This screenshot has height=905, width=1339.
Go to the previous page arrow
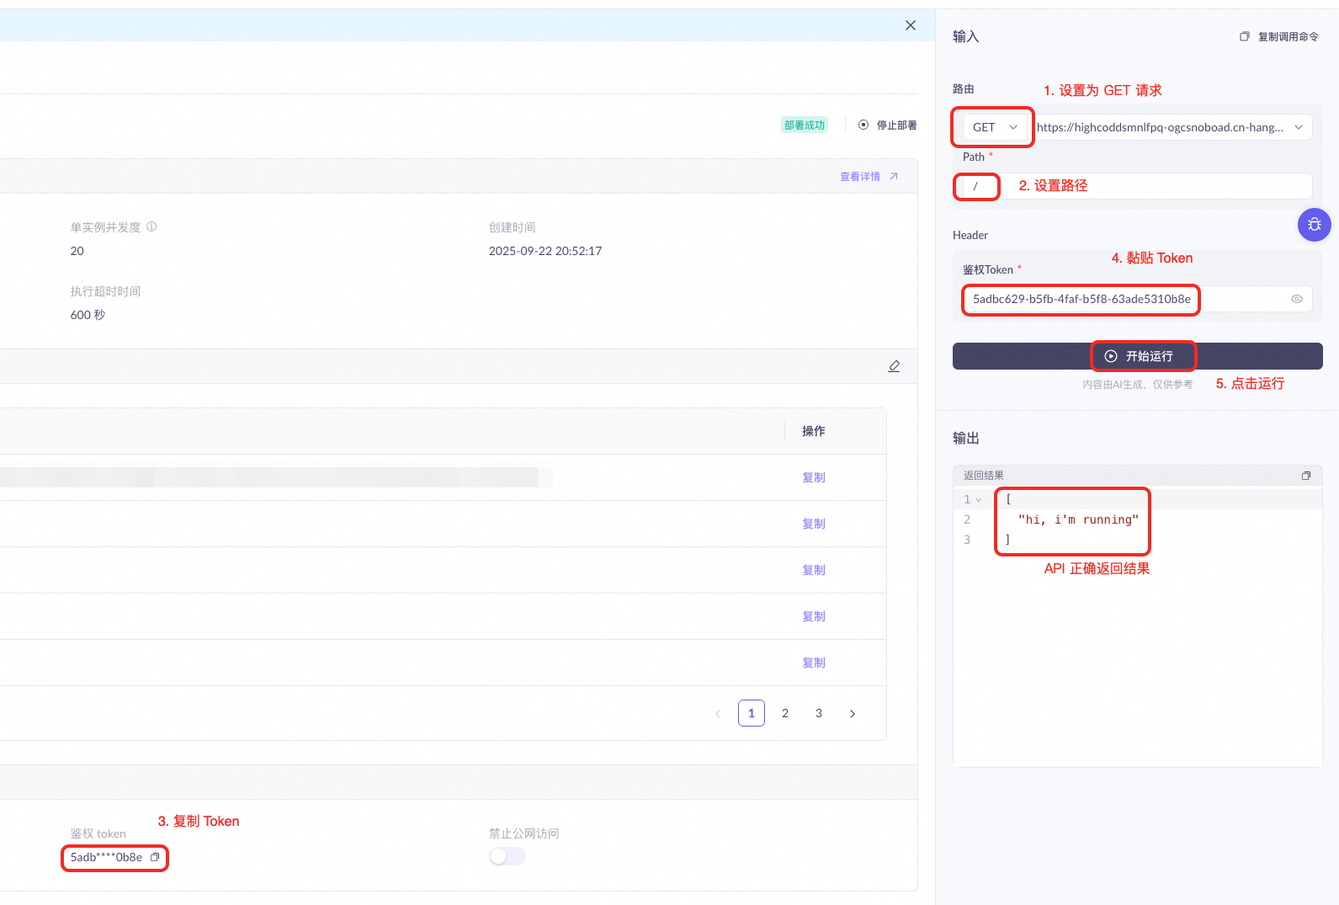[718, 714]
